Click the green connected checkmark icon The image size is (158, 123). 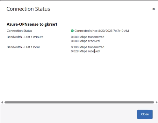pyautogui.click(x=72, y=31)
